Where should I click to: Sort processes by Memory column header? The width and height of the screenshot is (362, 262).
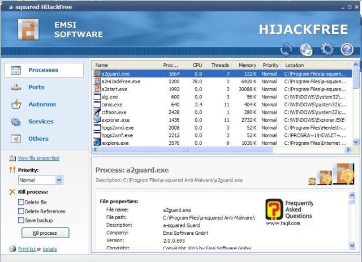tap(247, 65)
